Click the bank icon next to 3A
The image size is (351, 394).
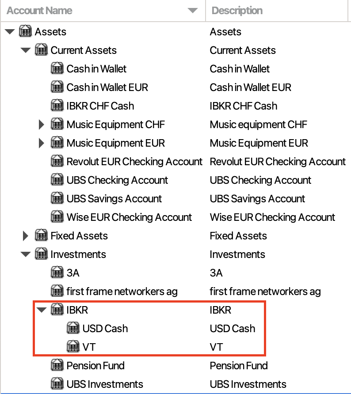[x=57, y=273]
